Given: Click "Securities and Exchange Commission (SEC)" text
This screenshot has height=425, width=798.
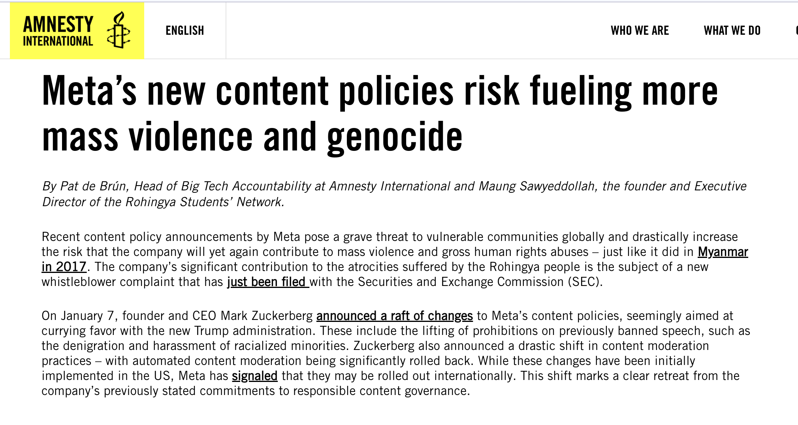Looking at the screenshot, I should (x=479, y=282).
